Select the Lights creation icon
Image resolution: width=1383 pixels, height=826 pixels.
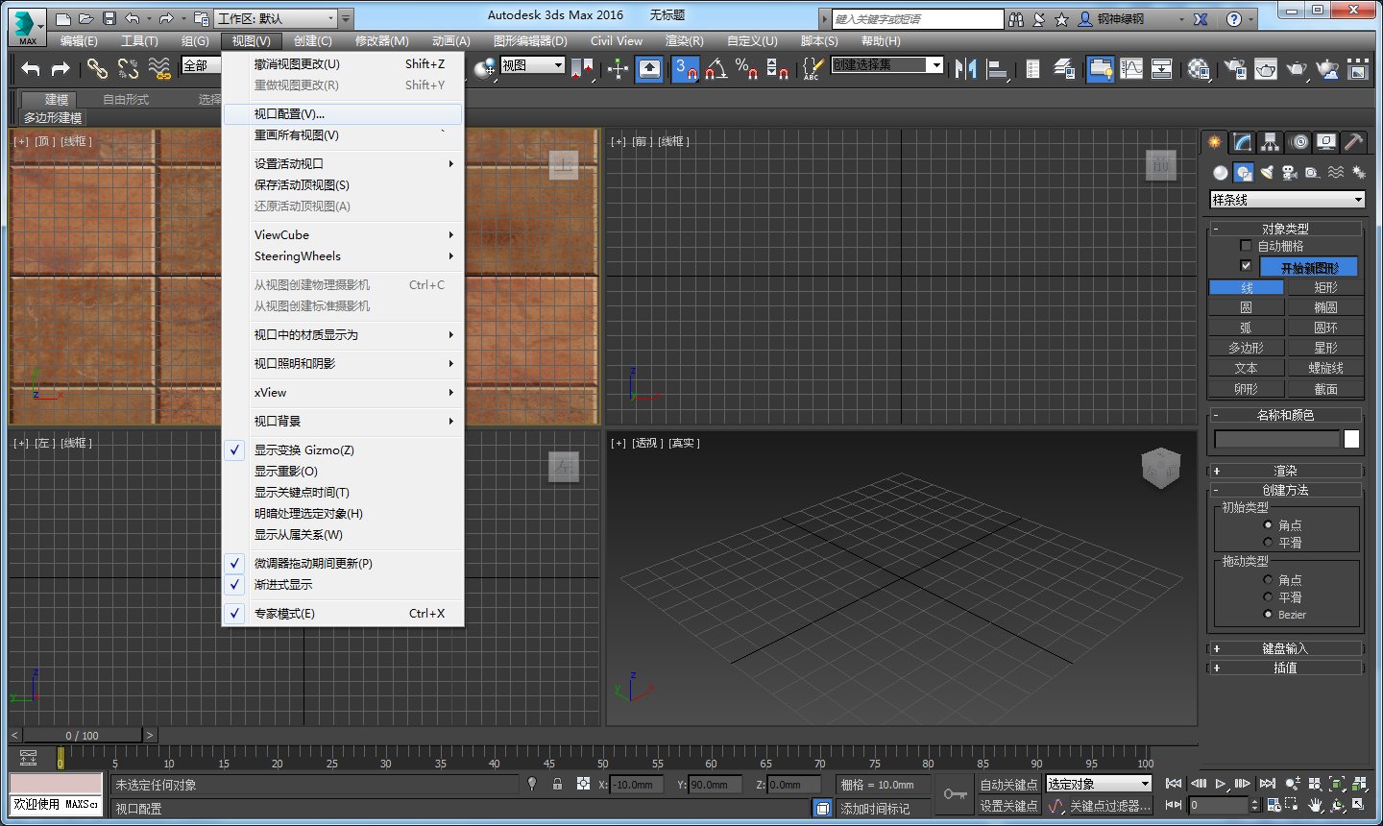tap(1268, 172)
